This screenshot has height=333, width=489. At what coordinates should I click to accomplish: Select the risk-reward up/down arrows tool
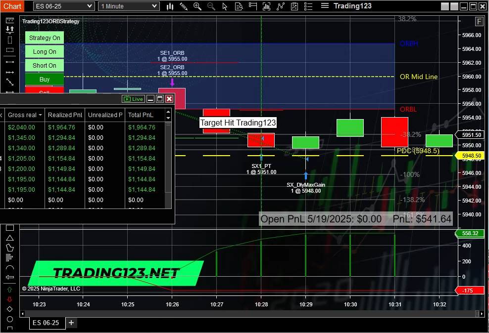[x=10, y=30]
